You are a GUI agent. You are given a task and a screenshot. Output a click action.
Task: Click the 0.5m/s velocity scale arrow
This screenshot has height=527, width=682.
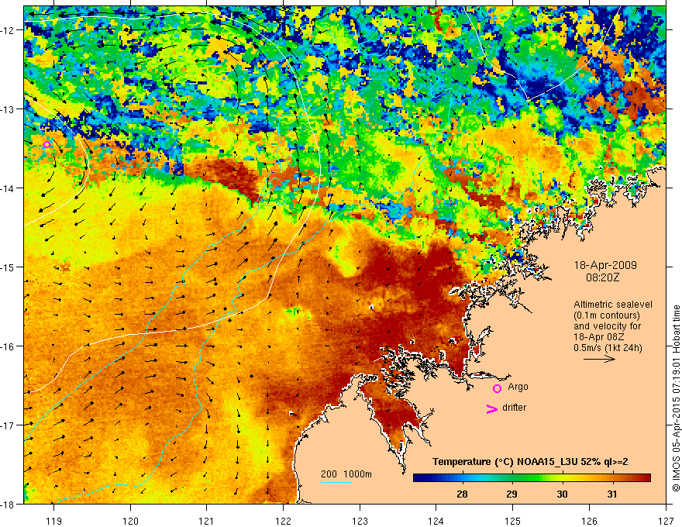(x=599, y=359)
